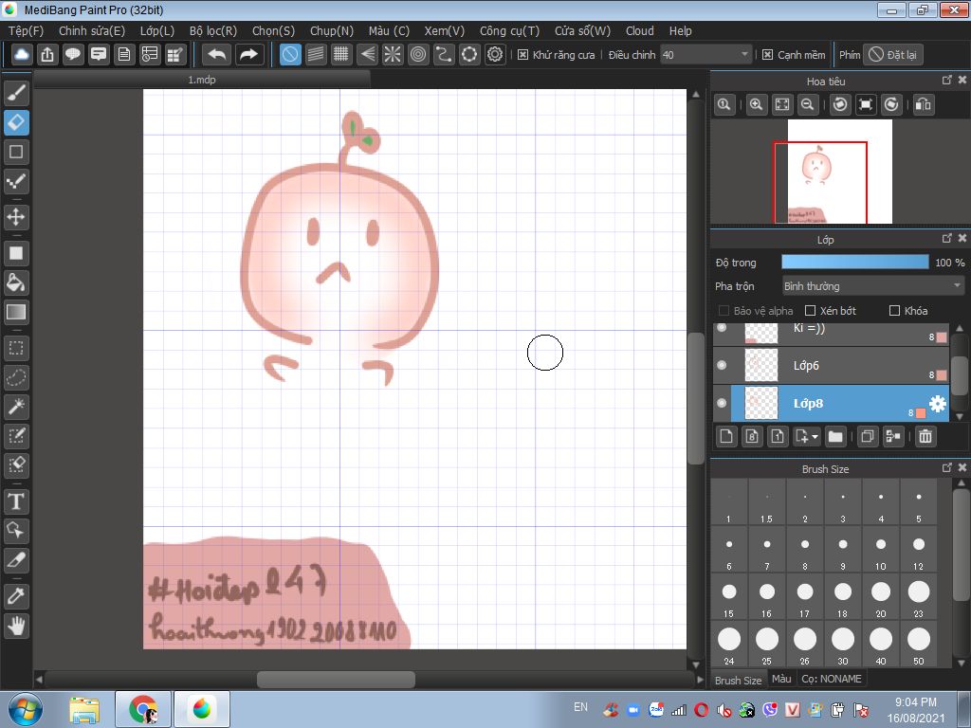Select brush size 10
971x728 pixels.
[881, 550]
